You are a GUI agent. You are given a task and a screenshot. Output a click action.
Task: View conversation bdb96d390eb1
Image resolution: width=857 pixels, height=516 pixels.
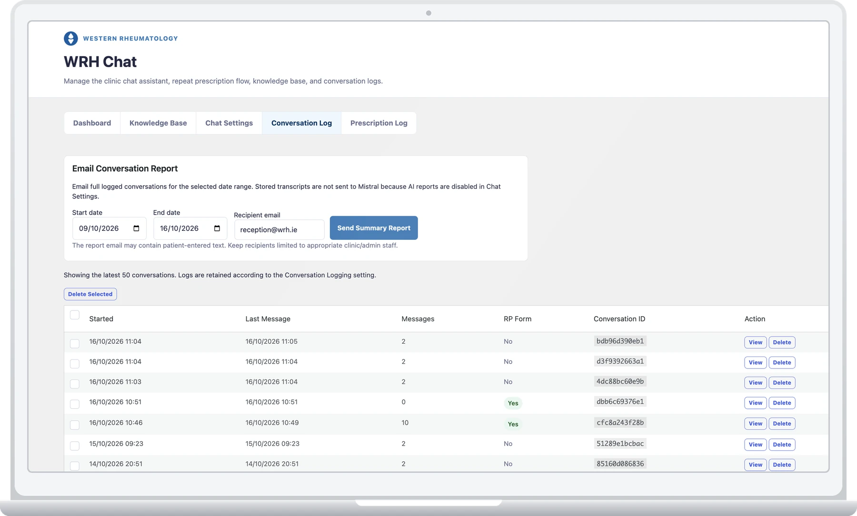tap(756, 342)
